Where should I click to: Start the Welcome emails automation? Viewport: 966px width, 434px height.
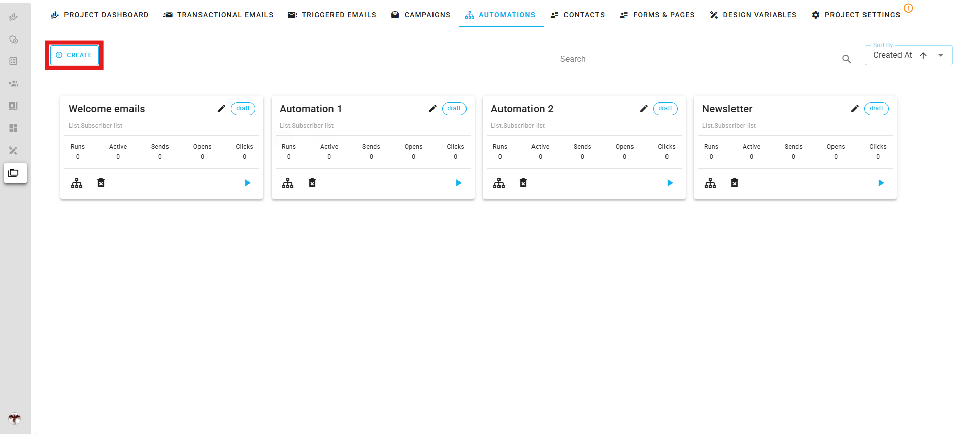point(248,183)
